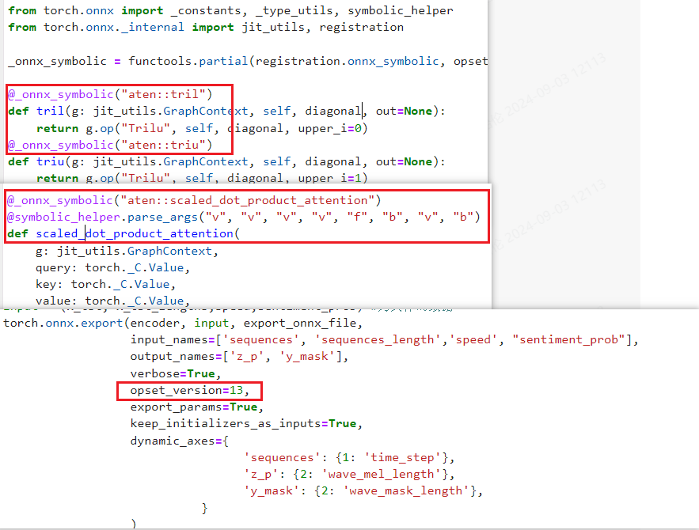Click the "sentiment_prob" string

coord(569,340)
